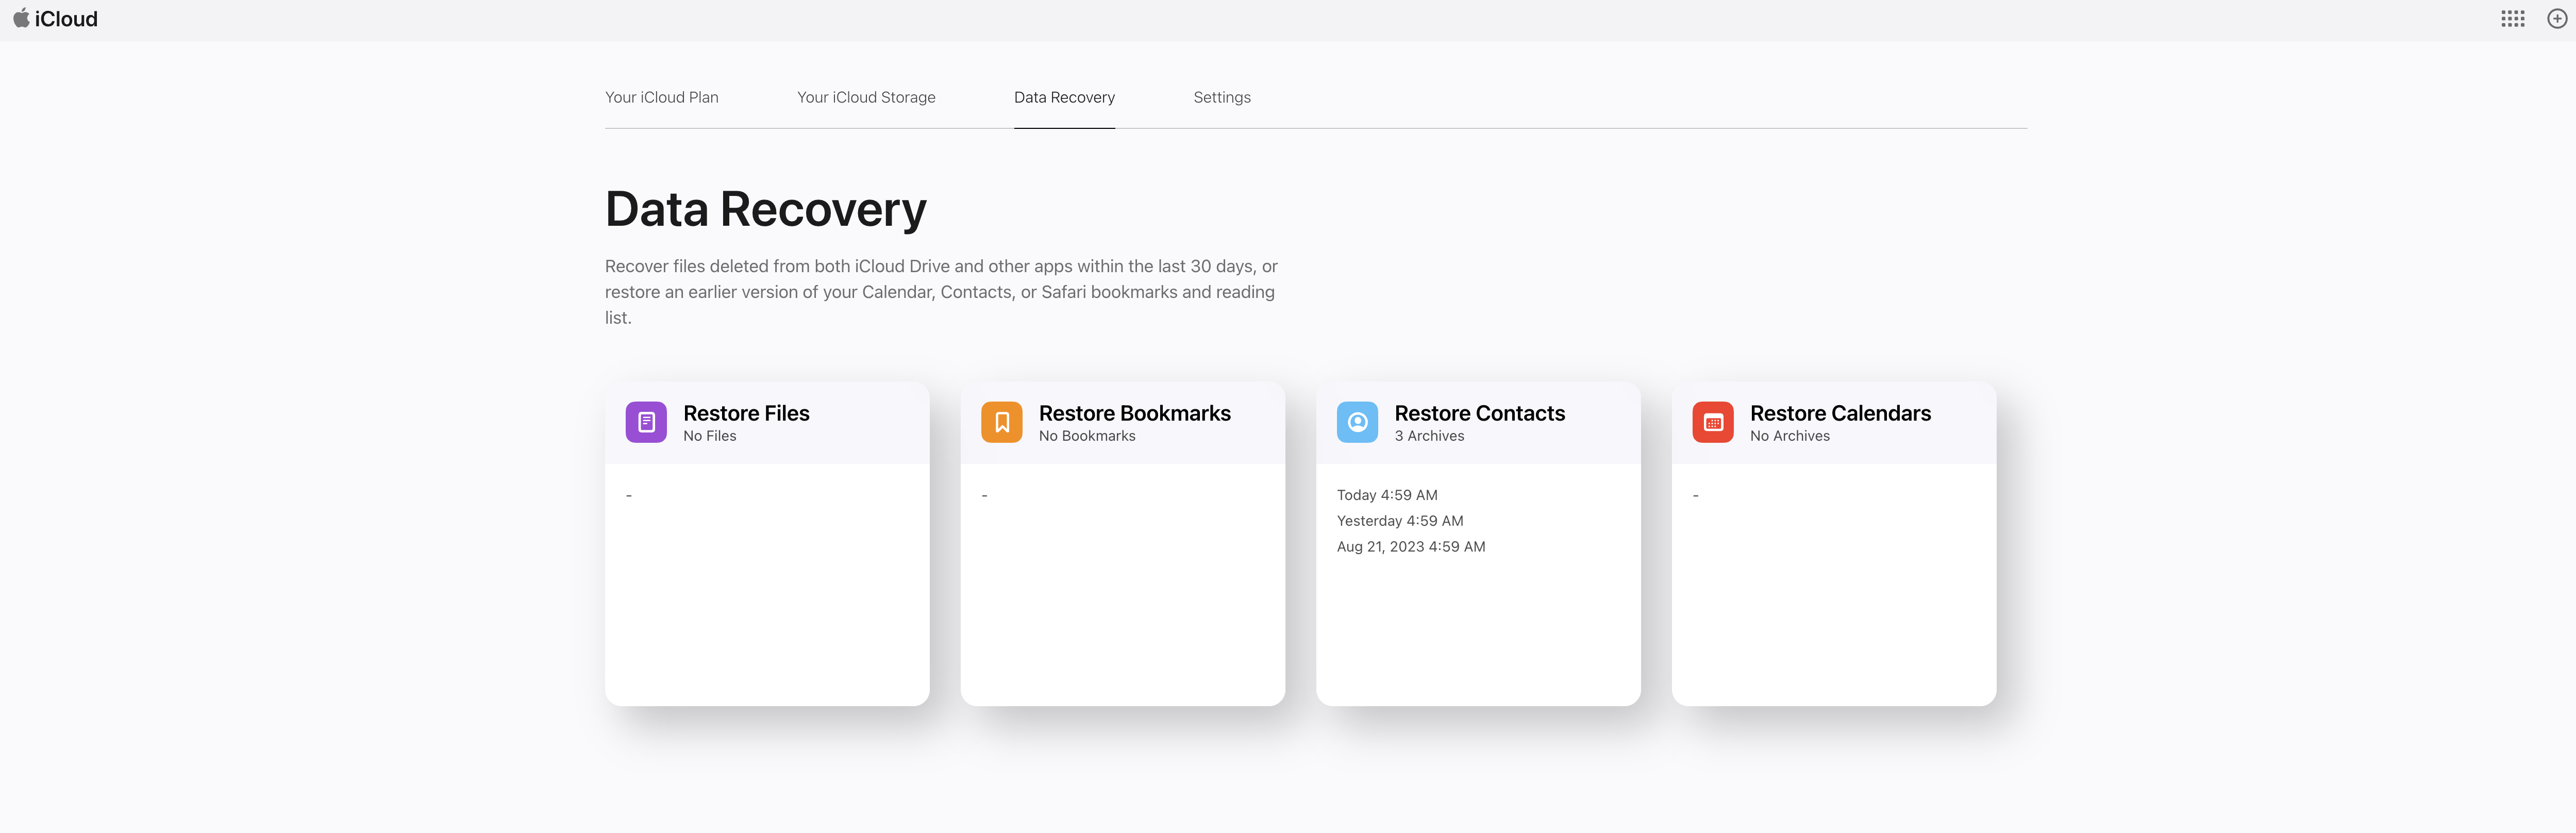Viewport: 2576px width, 833px height.
Task: Select the Data Recovery tab
Action: [x=1064, y=97]
